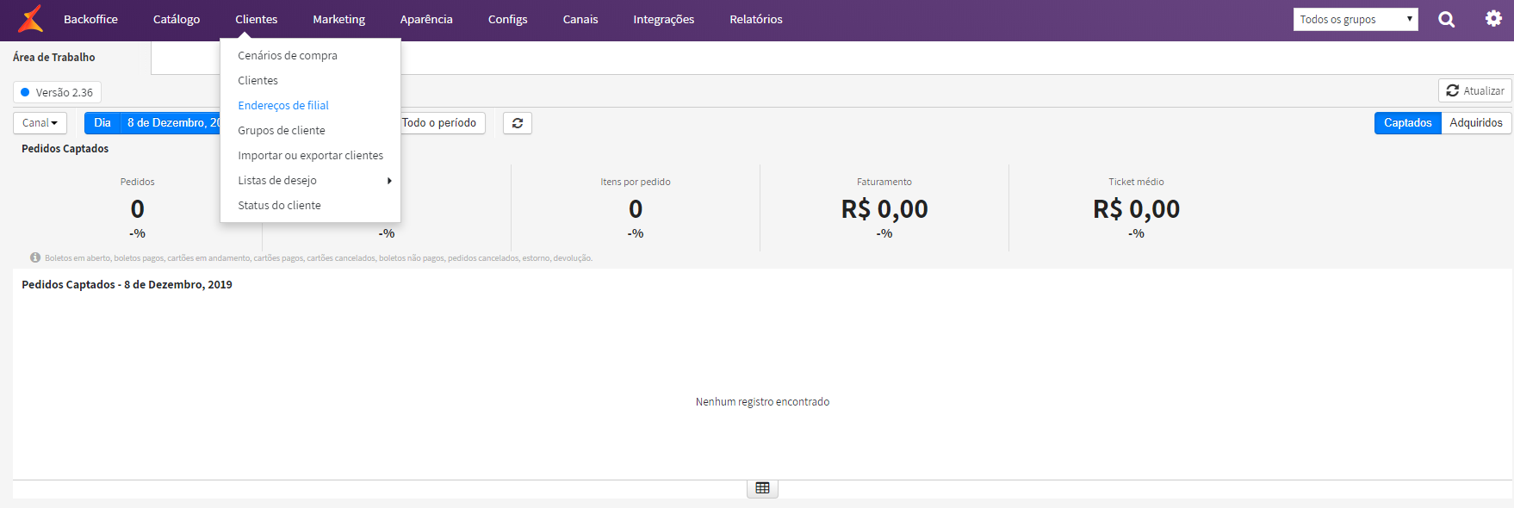Screen dimensions: 1514x508
Task: Click the info icon before the Boletos note
Action: (x=35, y=257)
